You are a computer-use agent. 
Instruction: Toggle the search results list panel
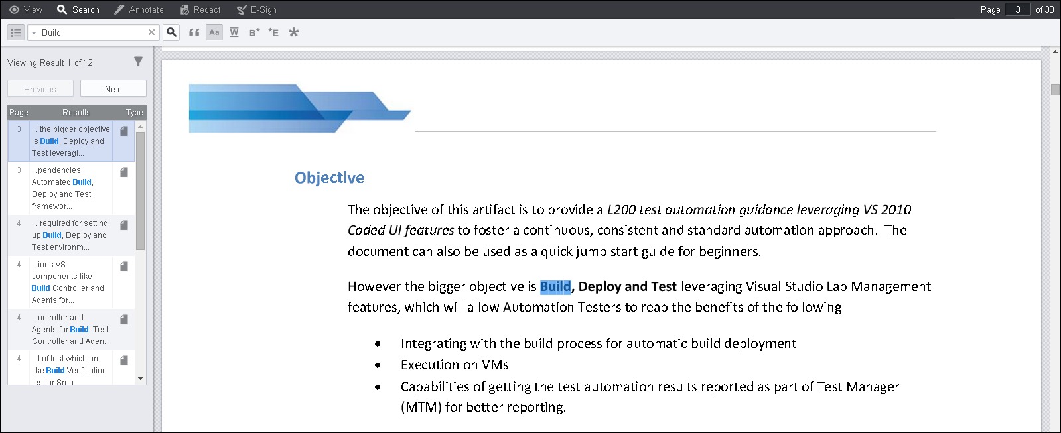(x=16, y=32)
